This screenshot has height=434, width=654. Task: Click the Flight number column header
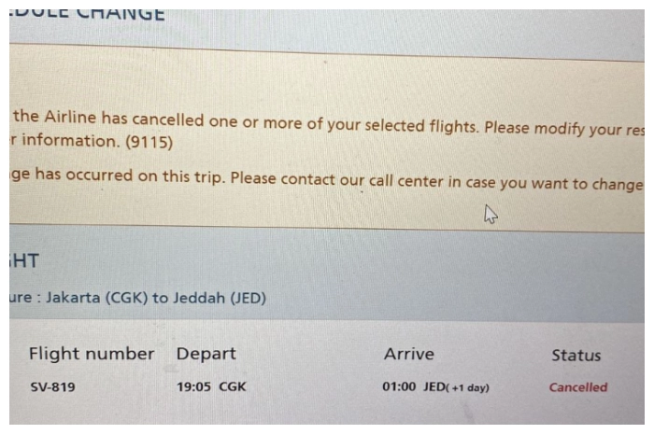(91, 355)
